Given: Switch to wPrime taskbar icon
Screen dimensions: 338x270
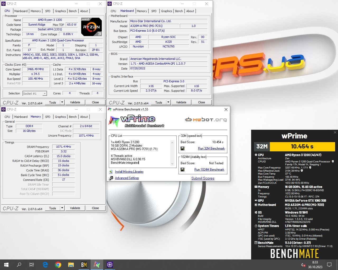Looking at the screenshot, I should tap(97, 265).
